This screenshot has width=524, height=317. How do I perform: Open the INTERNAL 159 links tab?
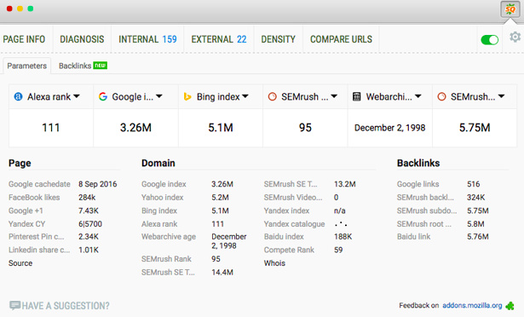pyautogui.click(x=147, y=39)
